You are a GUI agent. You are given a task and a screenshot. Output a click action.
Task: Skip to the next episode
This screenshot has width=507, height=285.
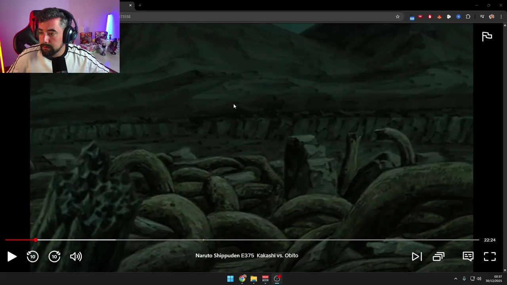click(417, 256)
